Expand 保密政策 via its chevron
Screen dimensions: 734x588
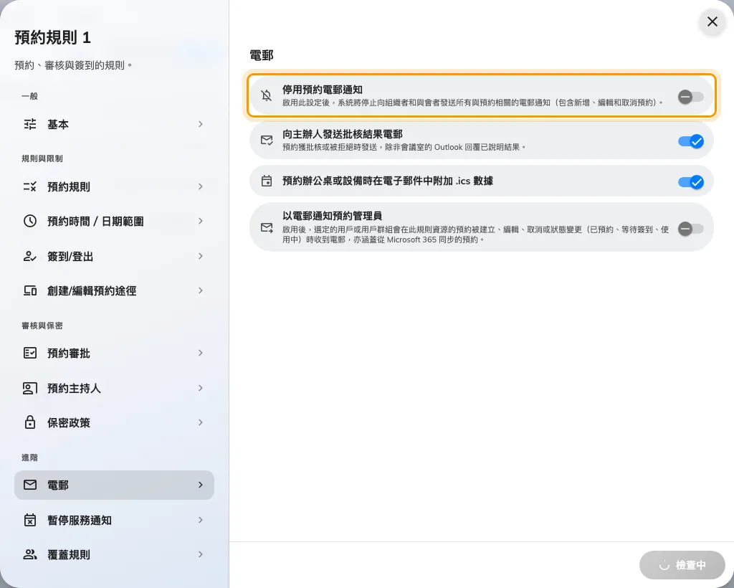click(x=201, y=422)
